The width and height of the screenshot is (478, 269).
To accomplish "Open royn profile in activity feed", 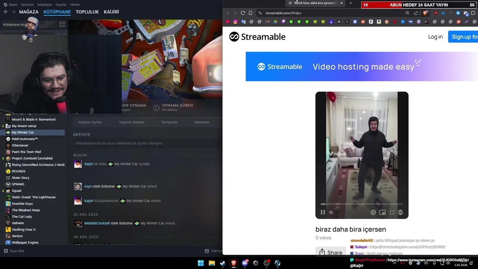I will click(88, 186).
